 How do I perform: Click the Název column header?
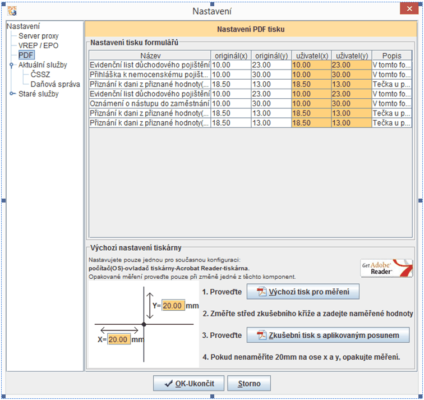pos(150,56)
